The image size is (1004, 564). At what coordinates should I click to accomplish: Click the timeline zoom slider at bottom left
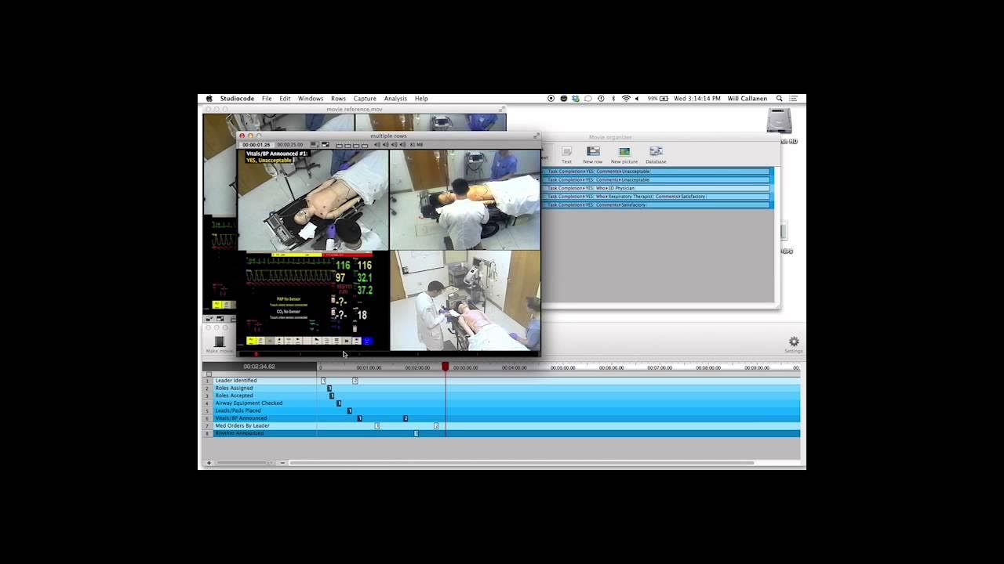pos(243,462)
